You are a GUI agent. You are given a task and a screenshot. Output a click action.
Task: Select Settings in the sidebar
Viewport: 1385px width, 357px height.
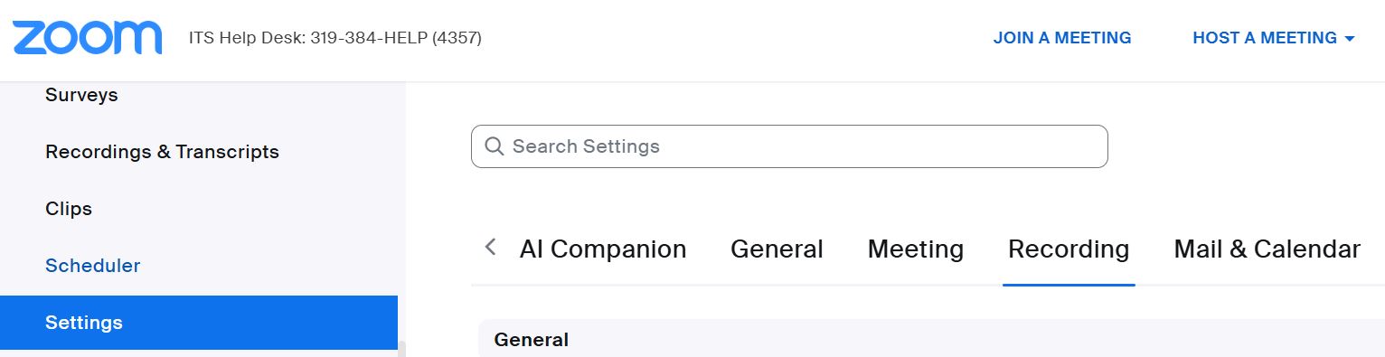pos(199,323)
